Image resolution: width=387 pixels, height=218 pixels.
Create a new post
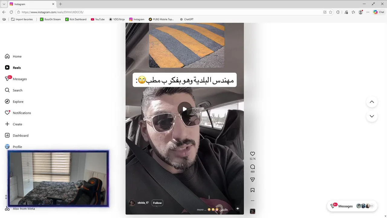click(x=14, y=124)
